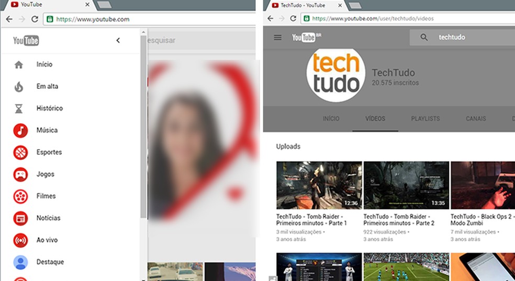Open the VÍDEOS channel tab

pyautogui.click(x=375, y=119)
